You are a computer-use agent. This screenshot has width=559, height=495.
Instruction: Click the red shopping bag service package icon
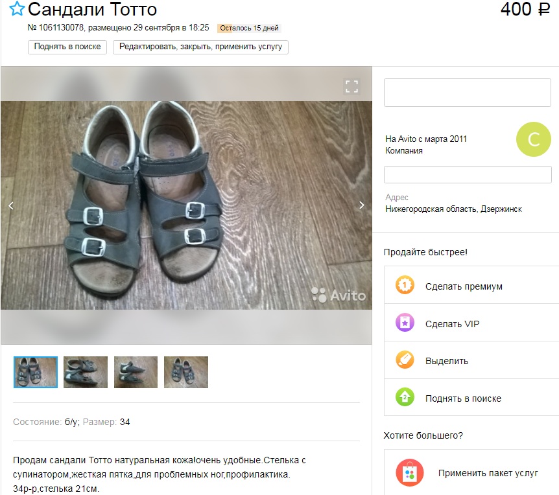coord(410,473)
